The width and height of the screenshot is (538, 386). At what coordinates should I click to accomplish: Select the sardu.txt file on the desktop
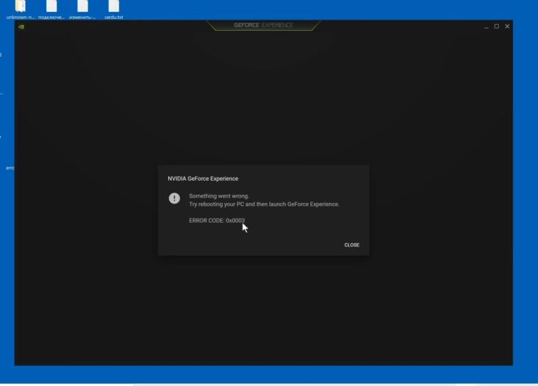click(x=113, y=8)
